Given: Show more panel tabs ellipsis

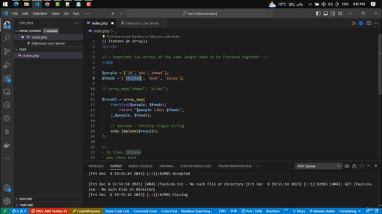Looking at the screenshot, I should coord(258,166).
